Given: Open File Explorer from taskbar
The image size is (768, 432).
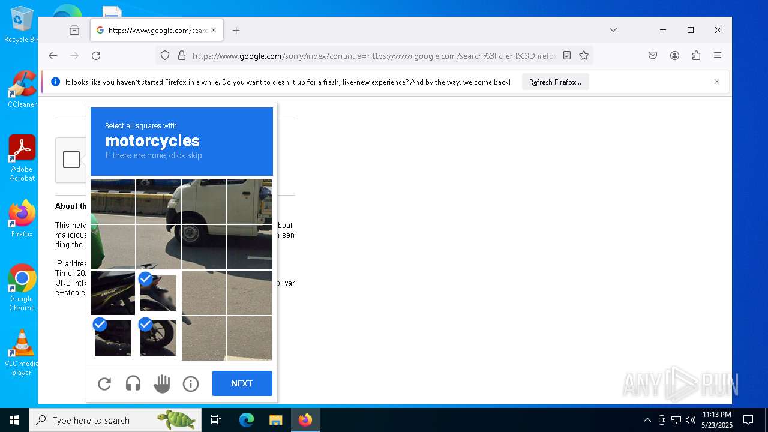Looking at the screenshot, I should [275, 420].
